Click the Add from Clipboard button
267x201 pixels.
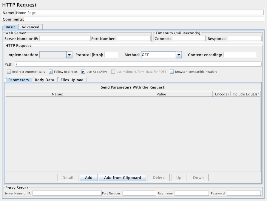point(122,178)
